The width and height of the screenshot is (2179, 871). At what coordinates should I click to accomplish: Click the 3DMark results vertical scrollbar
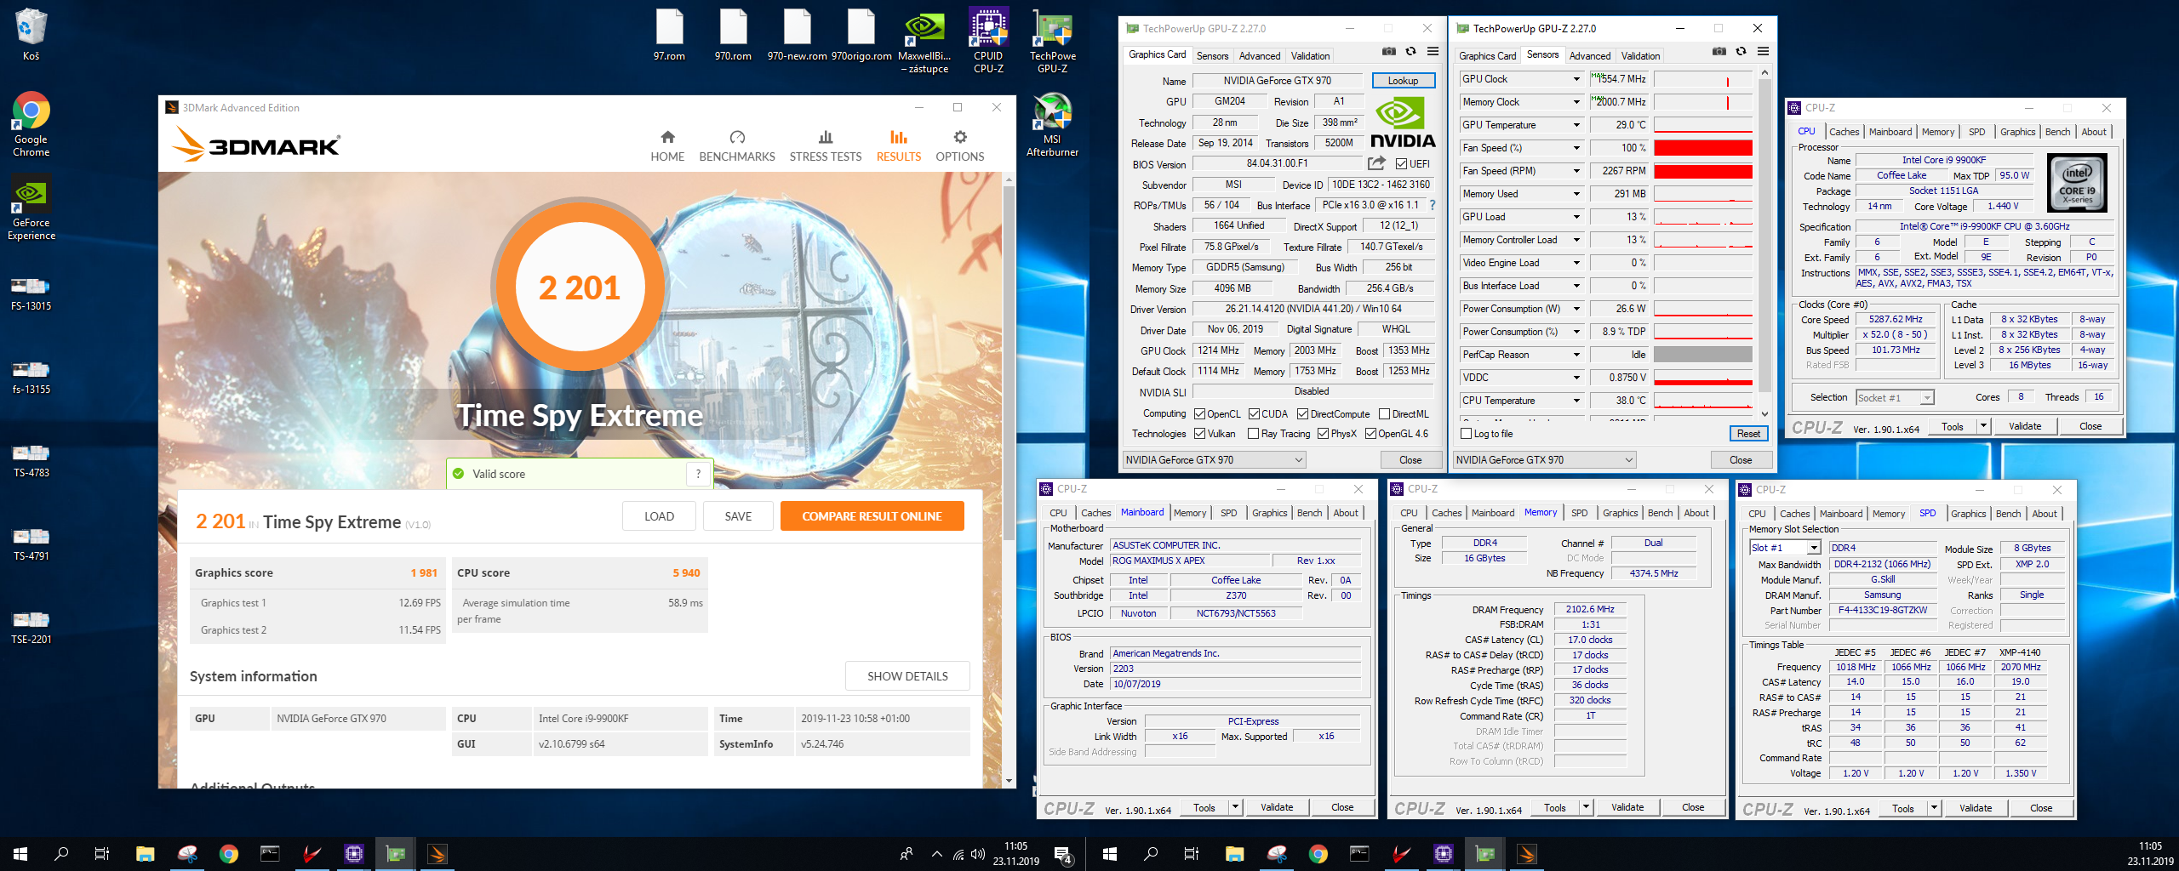pyautogui.click(x=1009, y=361)
